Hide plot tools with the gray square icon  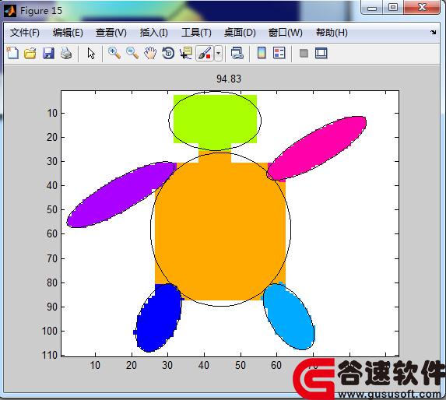304,53
